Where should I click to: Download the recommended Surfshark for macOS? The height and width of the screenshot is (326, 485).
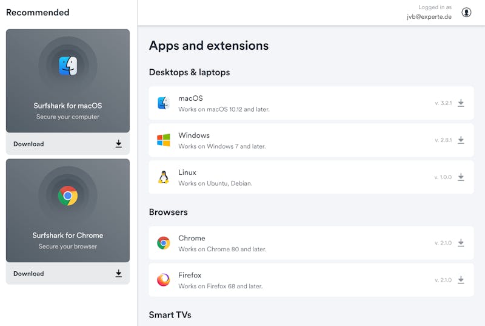click(x=68, y=144)
